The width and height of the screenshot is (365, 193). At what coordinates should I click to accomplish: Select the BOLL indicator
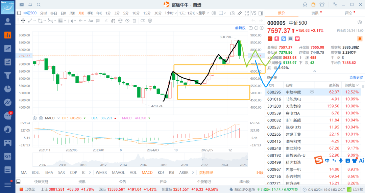pos(36,172)
